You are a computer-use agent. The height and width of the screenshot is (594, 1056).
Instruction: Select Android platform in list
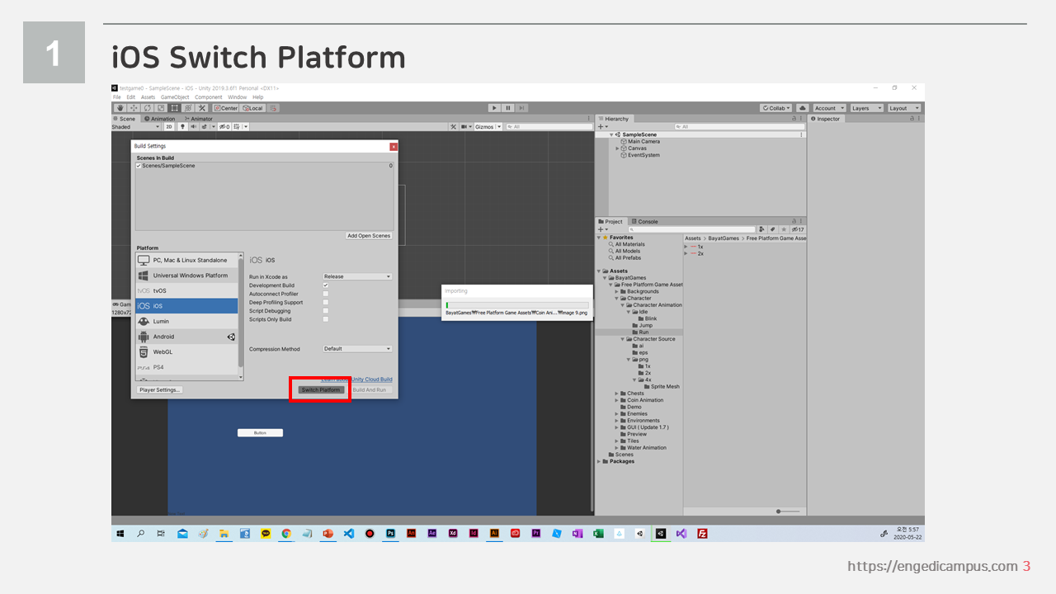coord(186,337)
